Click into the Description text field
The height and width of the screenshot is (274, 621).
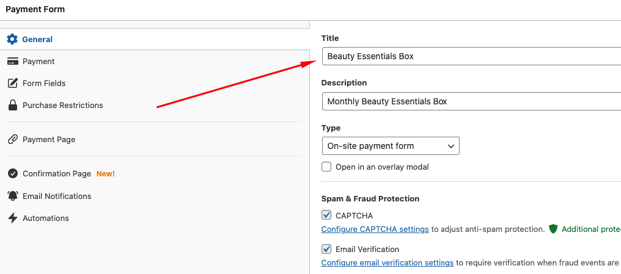(471, 101)
